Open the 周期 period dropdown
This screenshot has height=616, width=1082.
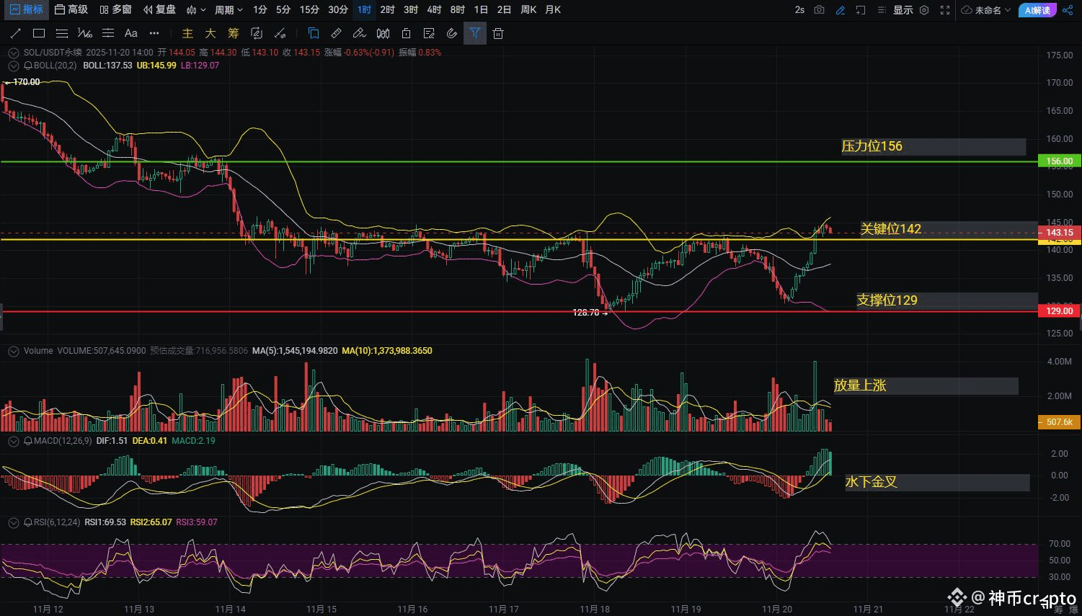(x=229, y=10)
